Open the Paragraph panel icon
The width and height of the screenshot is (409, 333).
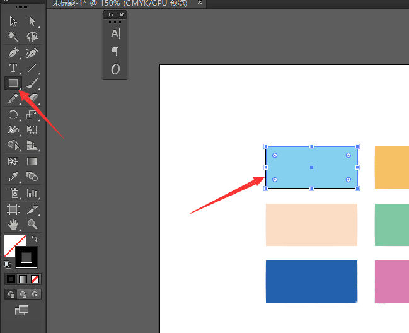point(115,52)
